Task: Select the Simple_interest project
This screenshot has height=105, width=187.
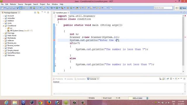Action: [13, 50]
